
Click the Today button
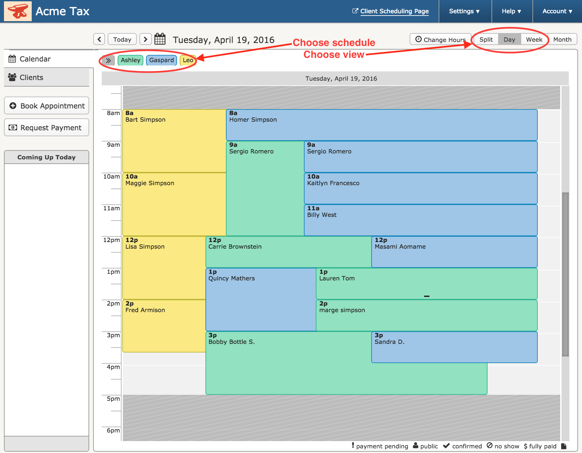(122, 39)
